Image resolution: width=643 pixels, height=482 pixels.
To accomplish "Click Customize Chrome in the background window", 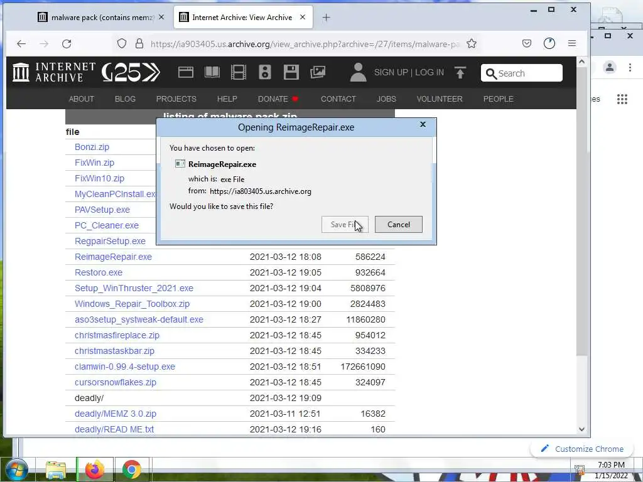I will [x=582, y=449].
